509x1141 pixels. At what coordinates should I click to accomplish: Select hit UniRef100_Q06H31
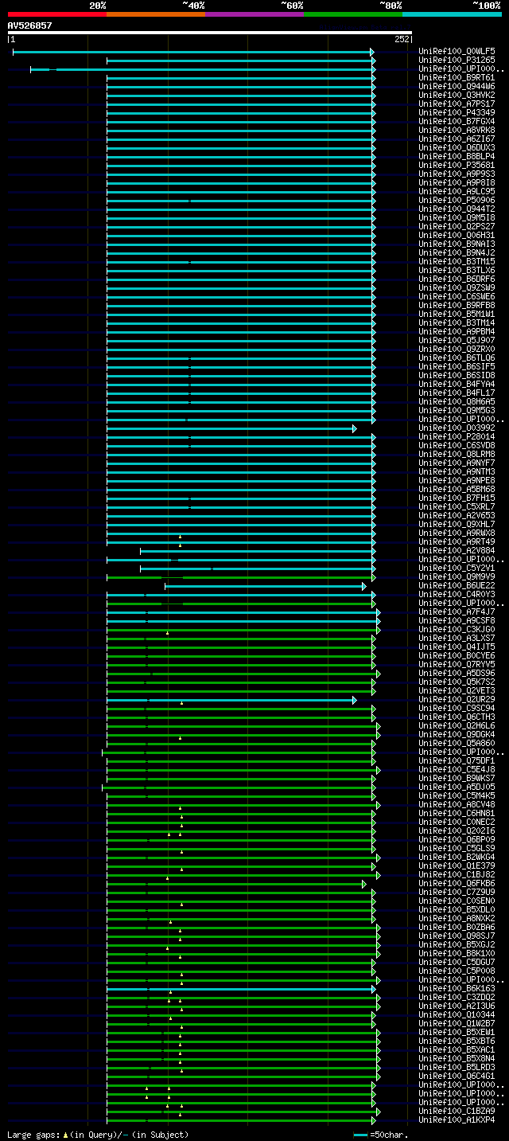(457, 236)
